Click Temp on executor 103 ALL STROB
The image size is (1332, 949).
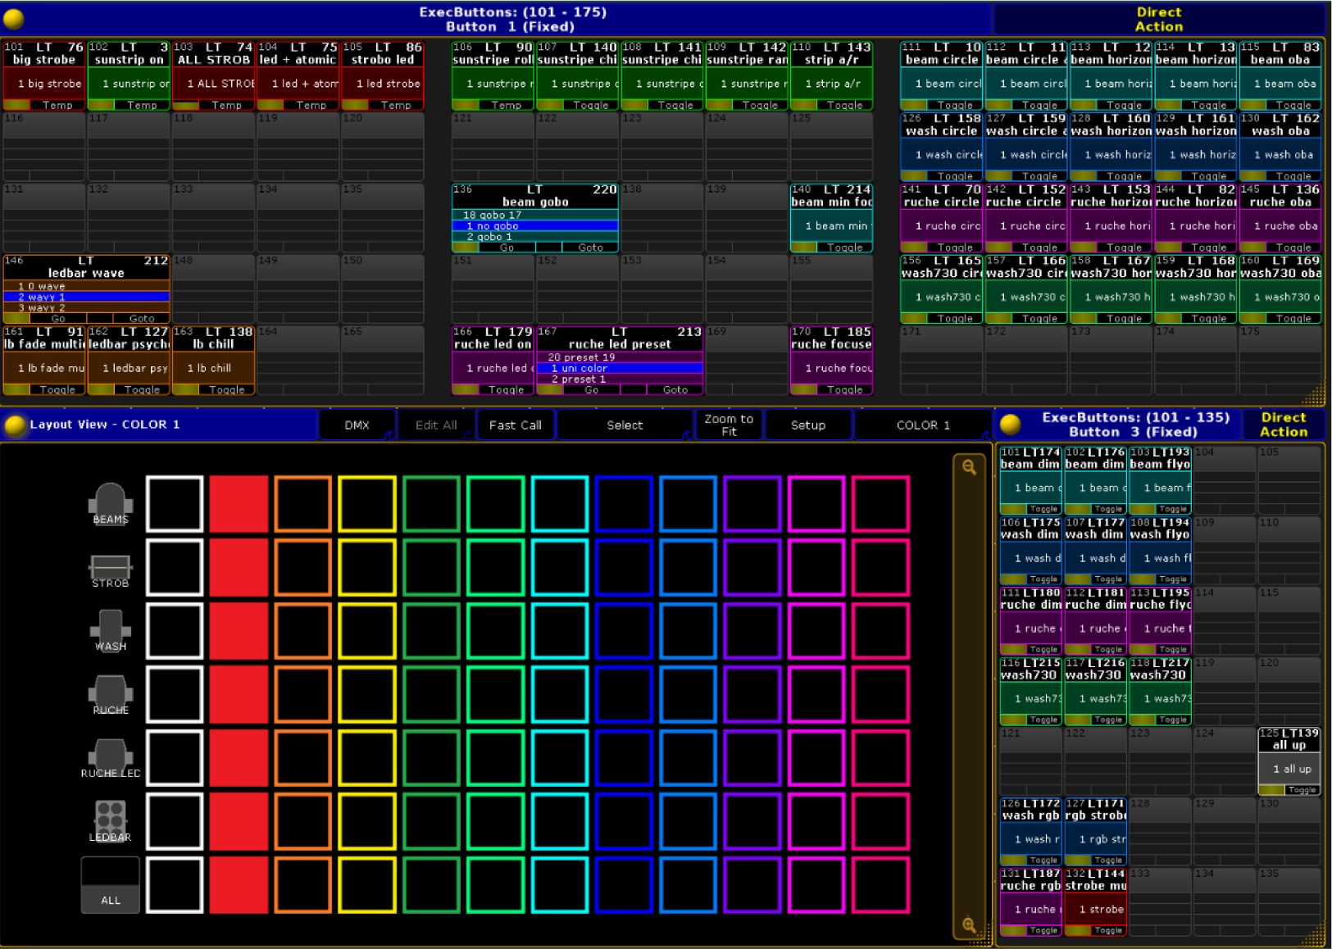point(226,105)
